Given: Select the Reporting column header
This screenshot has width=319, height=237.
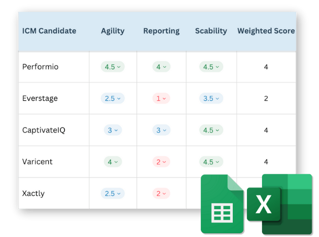Looking at the screenshot, I should (161, 31).
